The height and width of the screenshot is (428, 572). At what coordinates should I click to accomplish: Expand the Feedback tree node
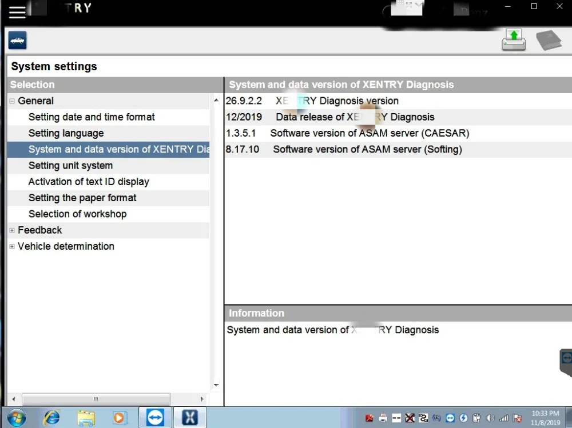pos(12,230)
